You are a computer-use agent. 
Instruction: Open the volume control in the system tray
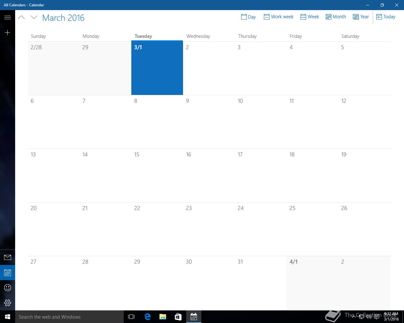click(369, 317)
